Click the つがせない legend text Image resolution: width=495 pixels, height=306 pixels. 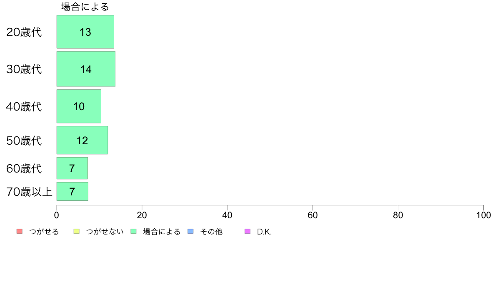click(105, 232)
